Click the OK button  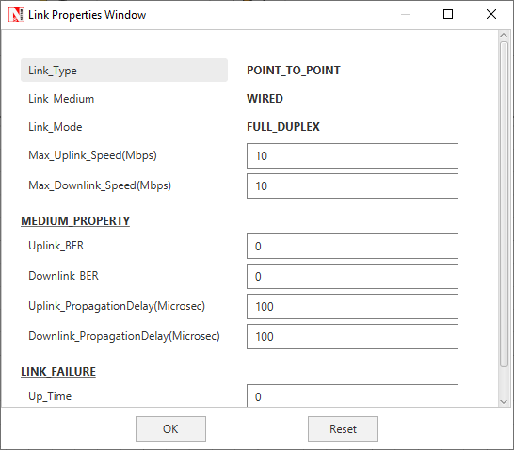(170, 428)
